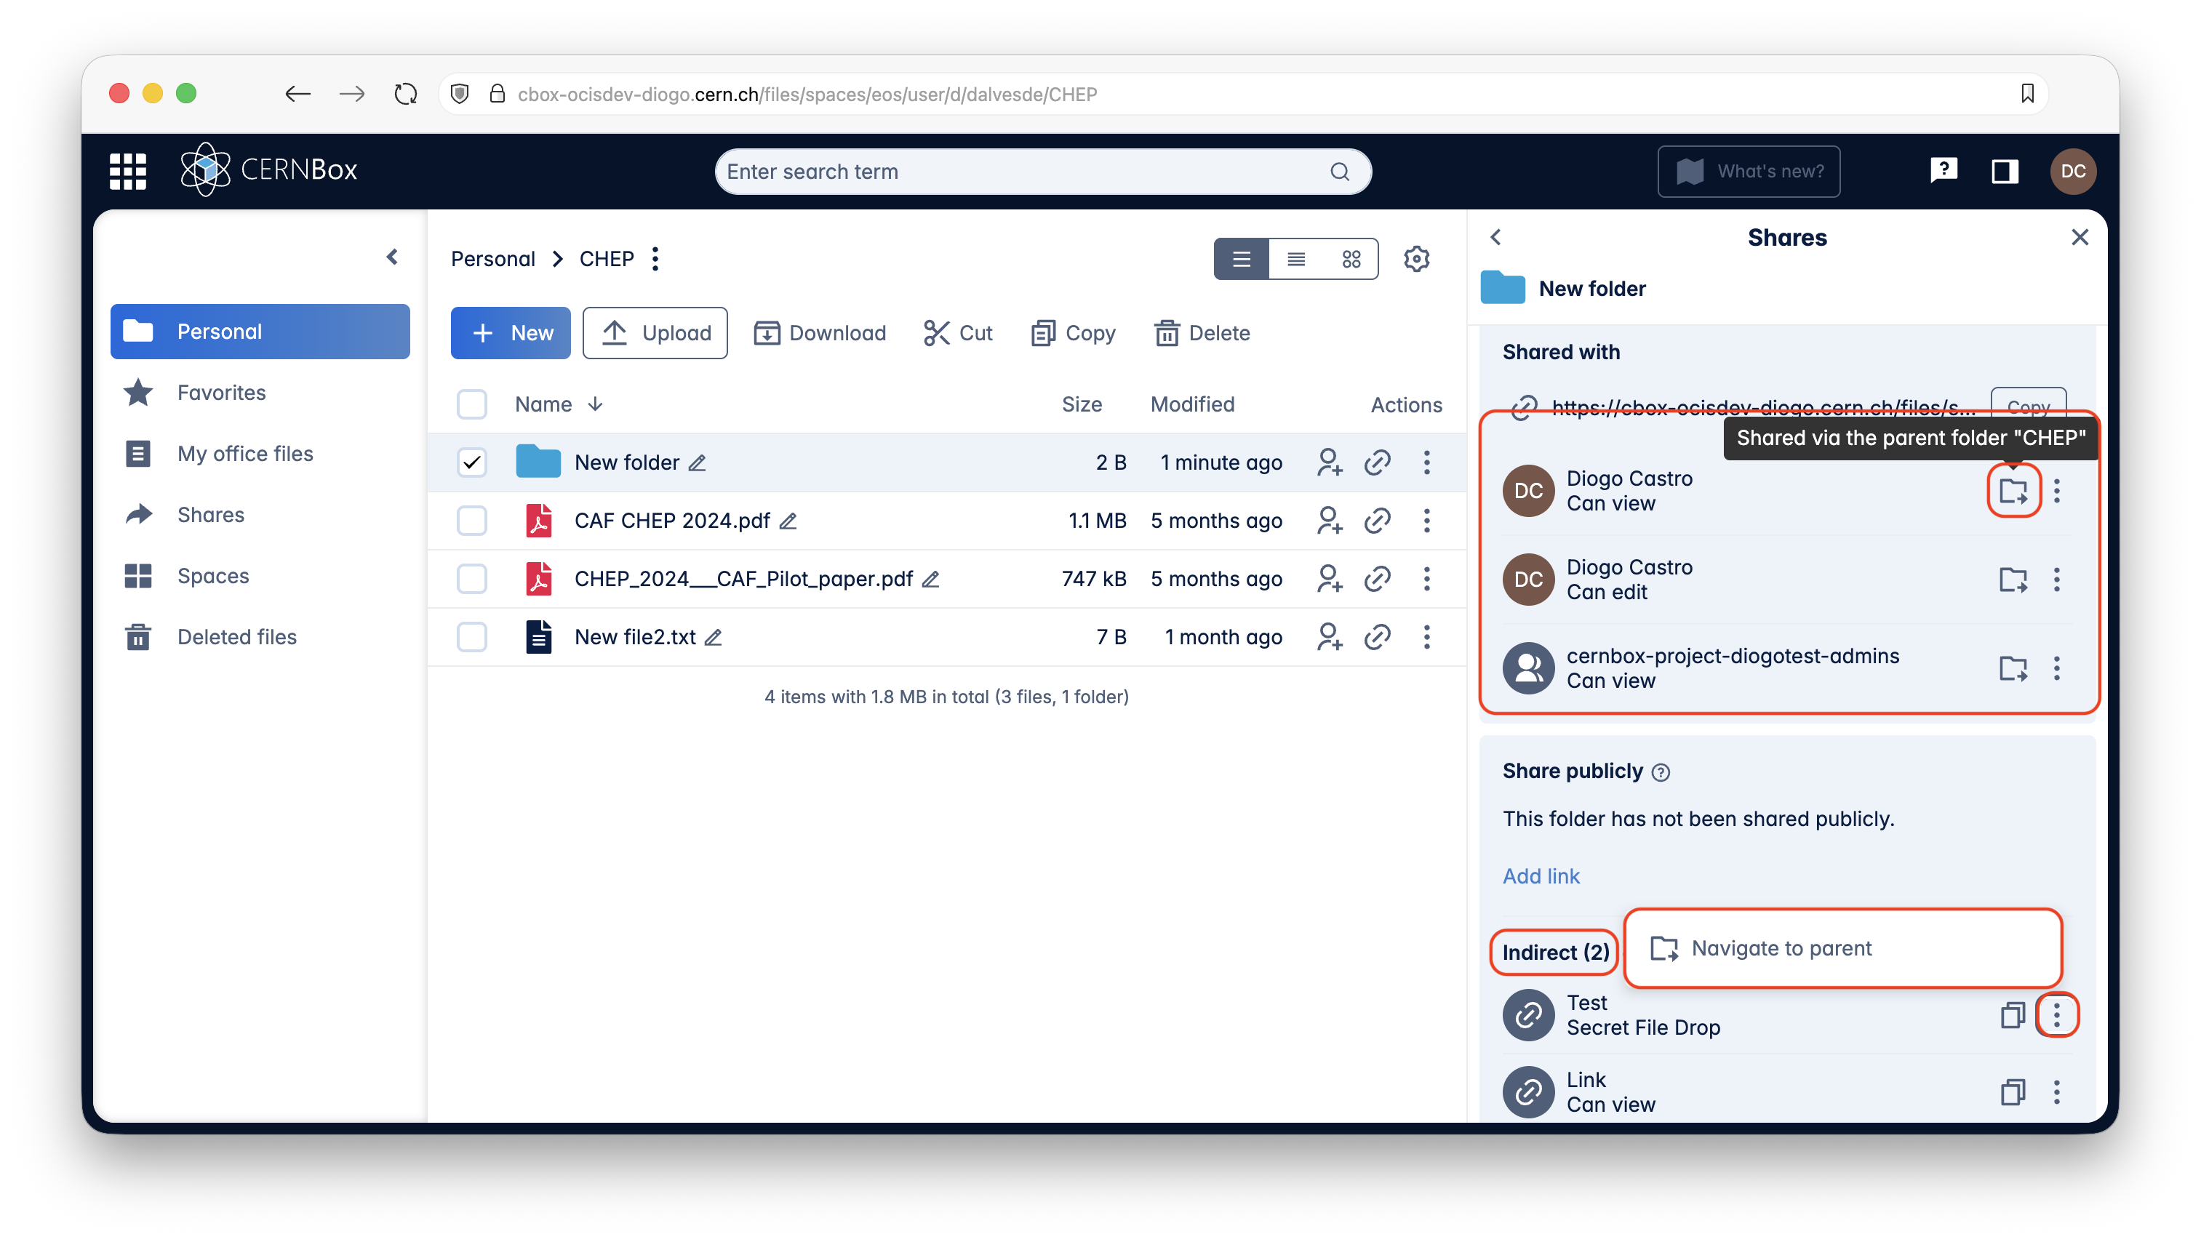Open actions menu for Diogo Castro Can edit

click(x=2056, y=580)
